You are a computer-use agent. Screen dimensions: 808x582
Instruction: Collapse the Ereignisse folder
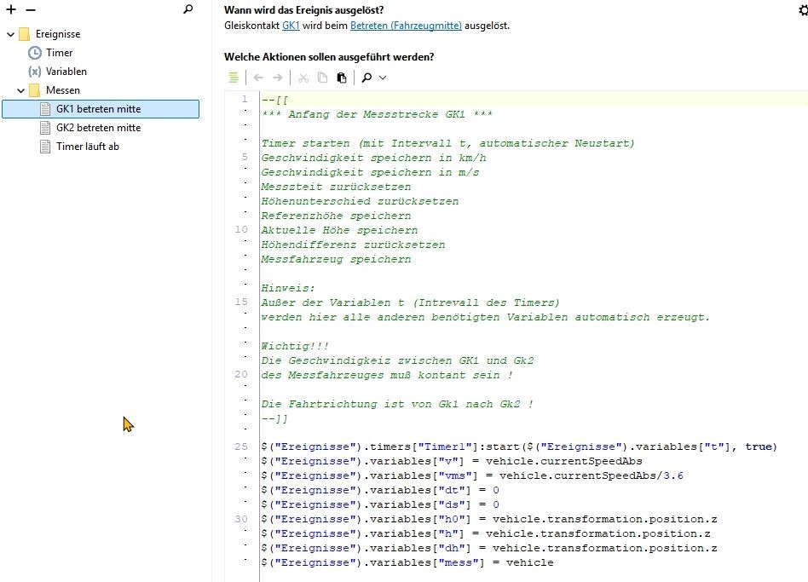pyautogui.click(x=10, y=34)
